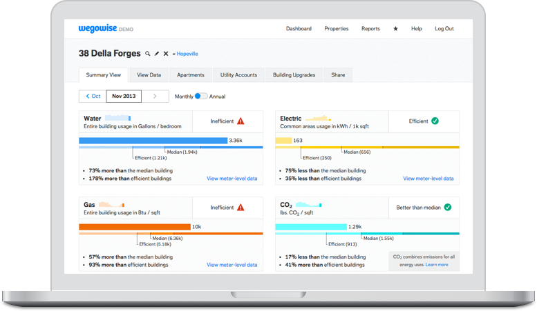
Task: View meter-level data for Gas
Action: (x=232, y=265)
